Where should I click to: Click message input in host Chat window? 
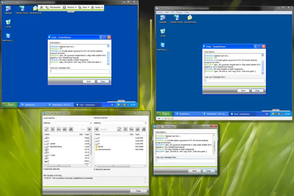[185, 161]
